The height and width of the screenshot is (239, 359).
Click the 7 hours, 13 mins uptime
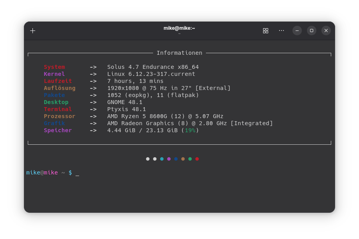coord(135,81)
